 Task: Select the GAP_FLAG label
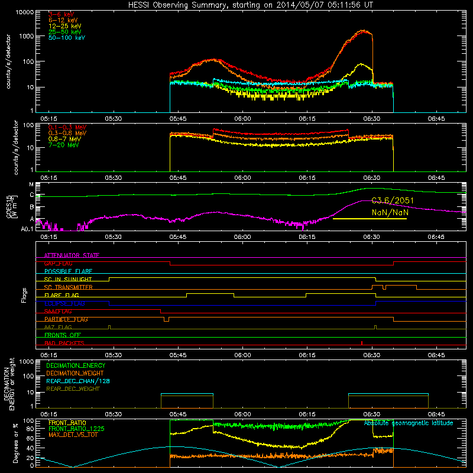(58, 263)
